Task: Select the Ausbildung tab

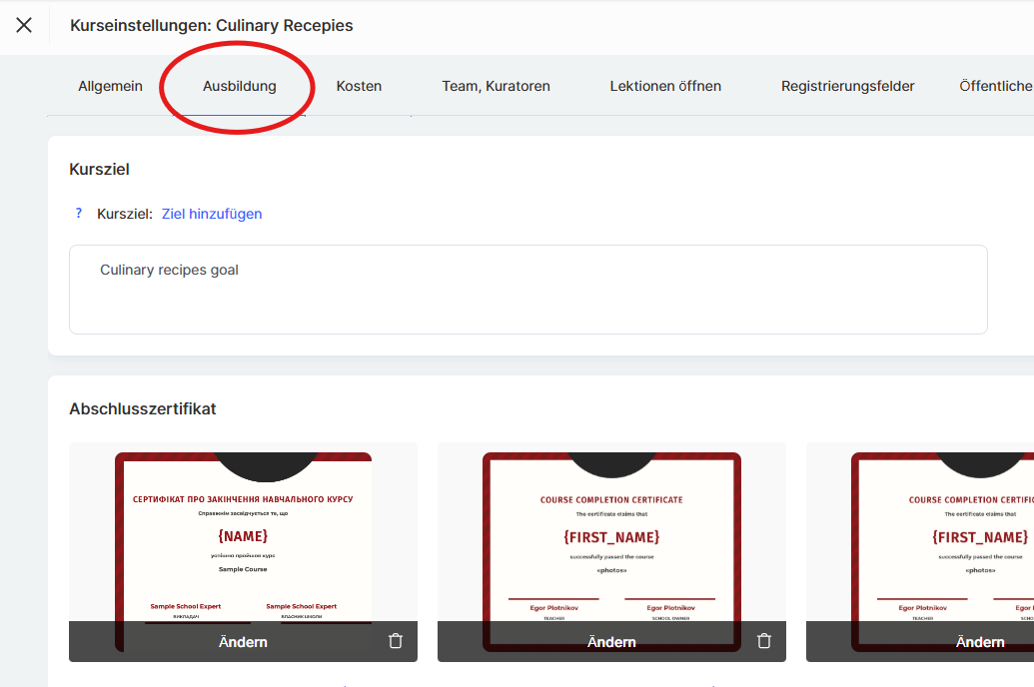Action: (239, 86)
